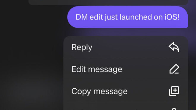Select the Copy message entry
196x110 pixels.
[126, 91]
